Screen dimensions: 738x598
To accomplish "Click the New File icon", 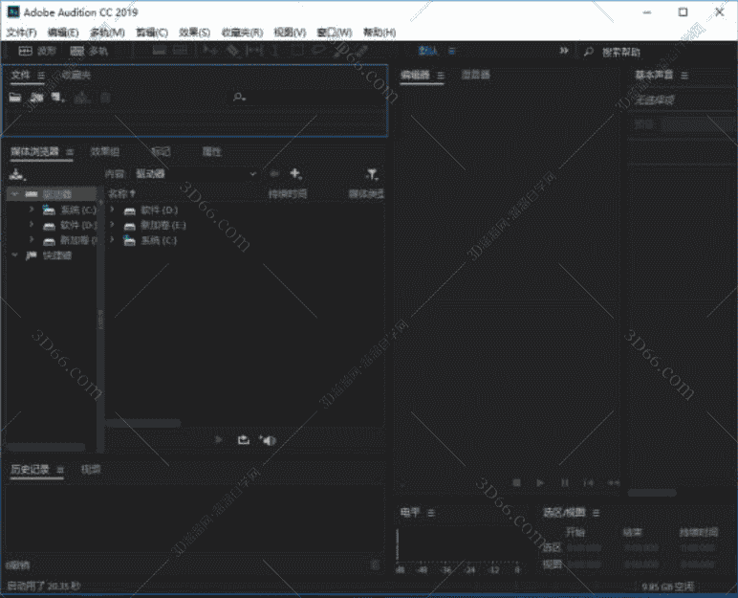I will pyautogui.click(x=58, y=97).
